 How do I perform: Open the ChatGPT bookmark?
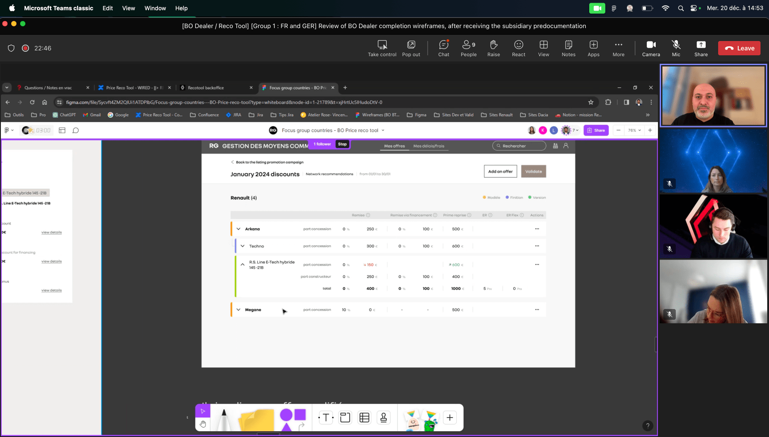pos(64,115)
